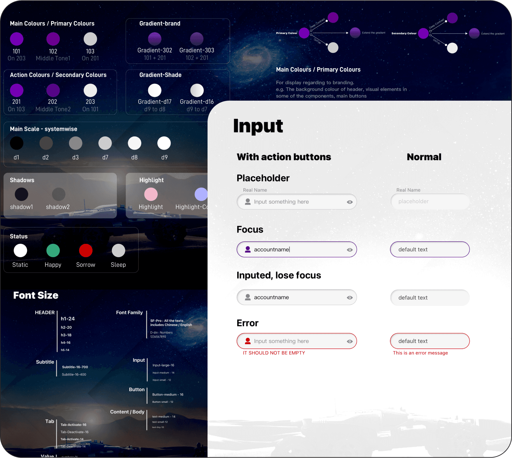Select the pink Highlight swatch
Viewport: 512px width, 458px height.
pyautogui.click(x=151, y=194)
